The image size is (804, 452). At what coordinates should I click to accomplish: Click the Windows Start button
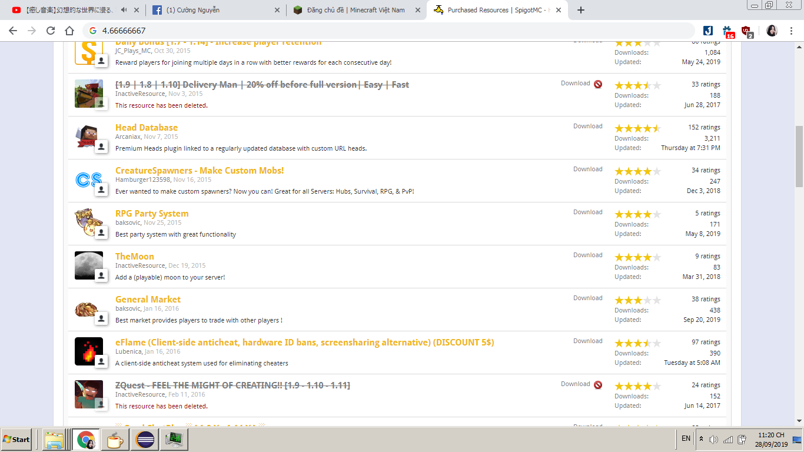coord(16,439)
